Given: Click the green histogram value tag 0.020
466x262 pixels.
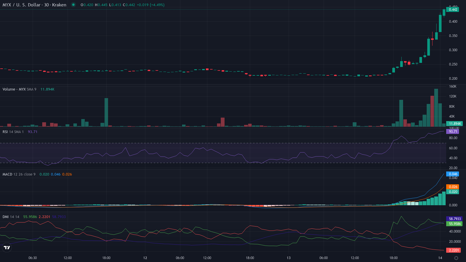Looking at the screenshot, I should (453, 192).
